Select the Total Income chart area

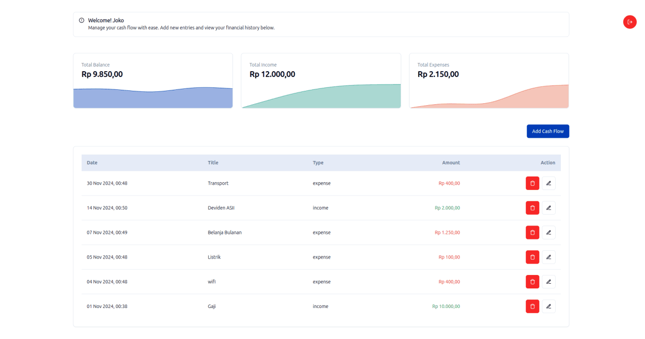tap(321, 96)
